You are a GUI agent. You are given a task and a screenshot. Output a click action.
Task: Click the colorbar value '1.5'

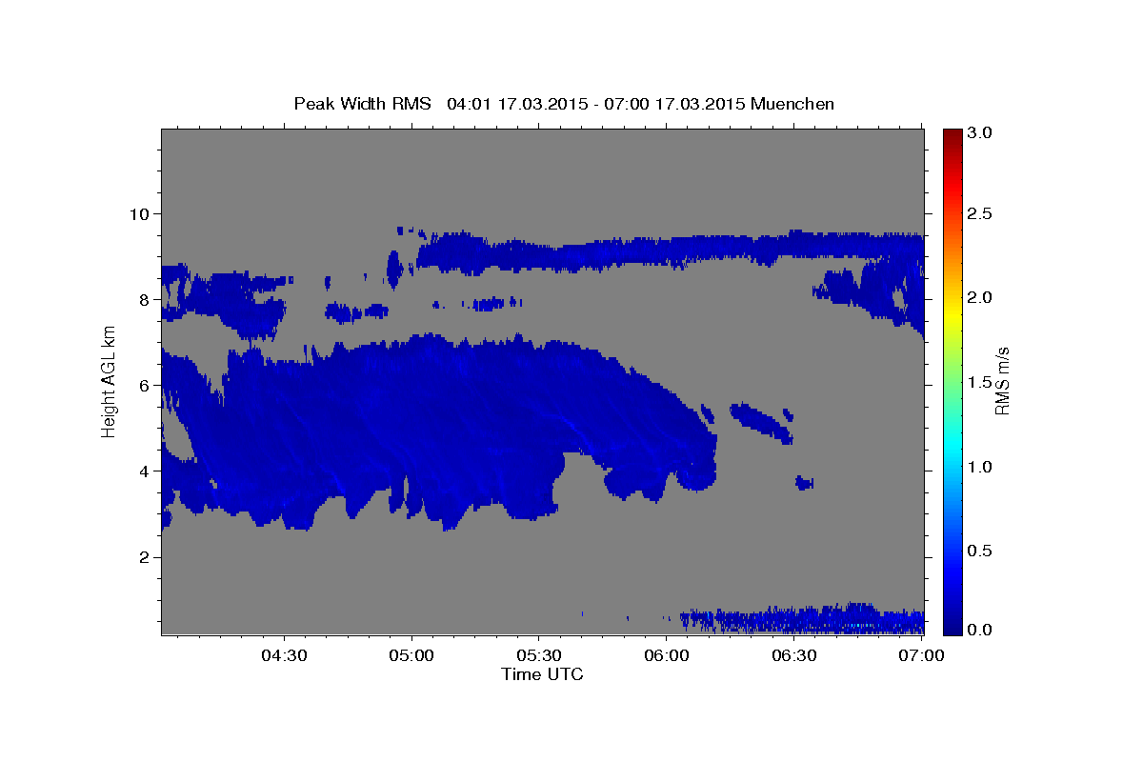click(981, 382)
